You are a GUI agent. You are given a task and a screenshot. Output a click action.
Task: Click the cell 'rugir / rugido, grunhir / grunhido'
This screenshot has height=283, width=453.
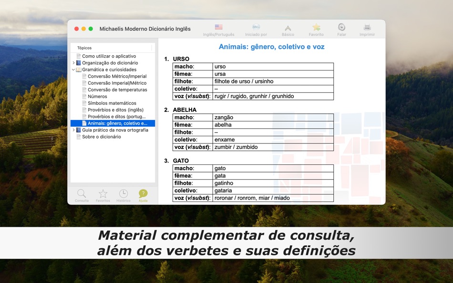273,96
